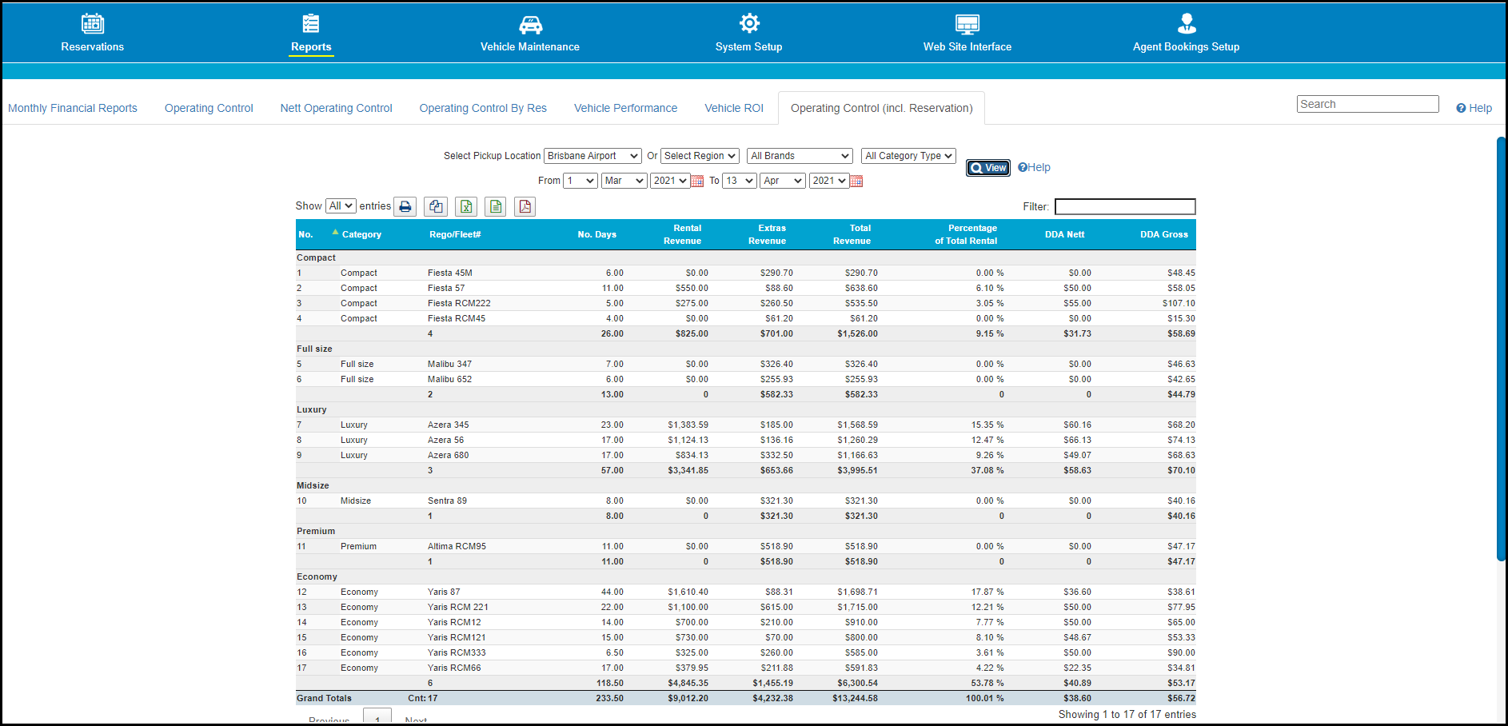
Task: Expand the All Category Type dropdown
Action: 908,156
